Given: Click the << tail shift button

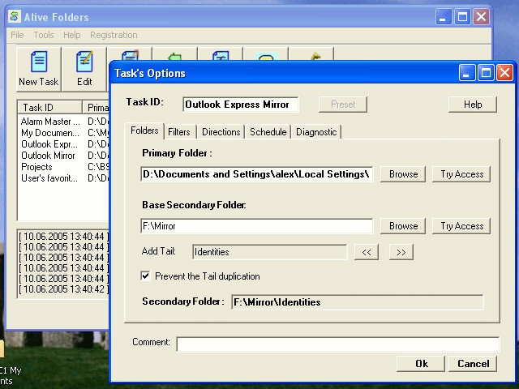Looking at the screenshot, I should [366, 252].
